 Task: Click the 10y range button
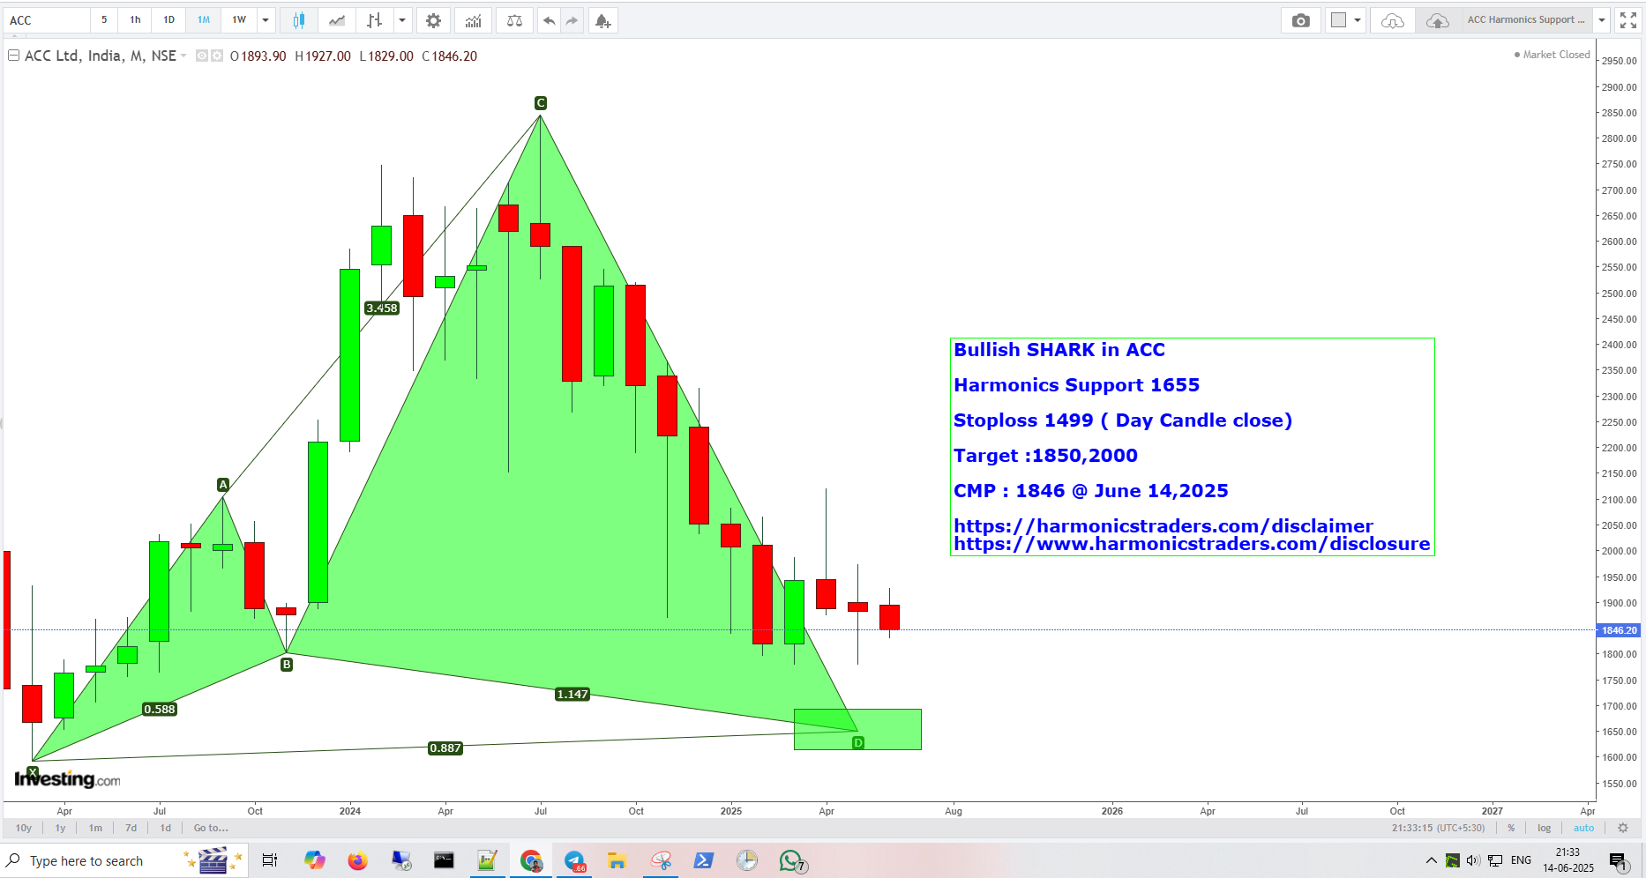23,828
